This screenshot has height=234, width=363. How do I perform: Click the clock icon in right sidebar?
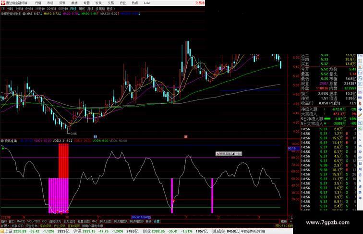tap(360, 84)
